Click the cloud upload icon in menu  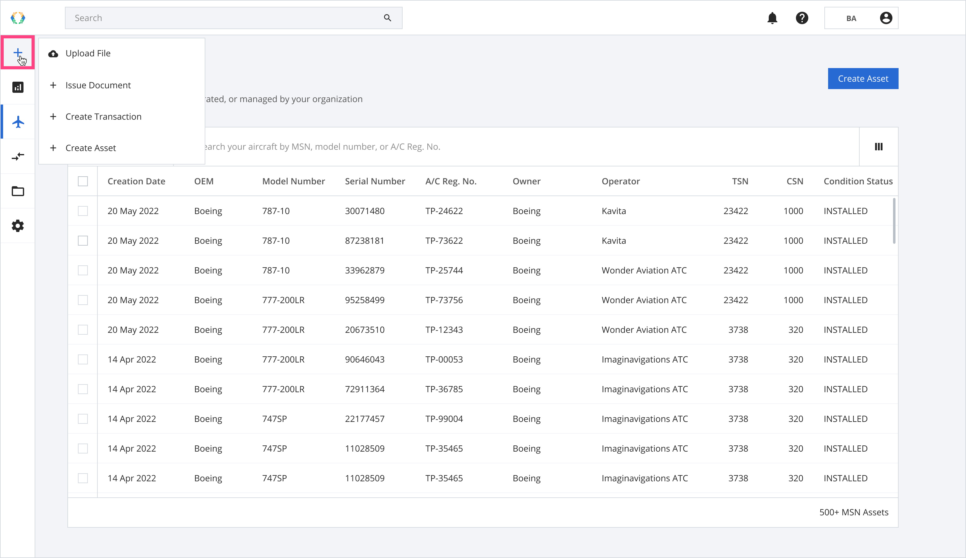coord(53,54)
